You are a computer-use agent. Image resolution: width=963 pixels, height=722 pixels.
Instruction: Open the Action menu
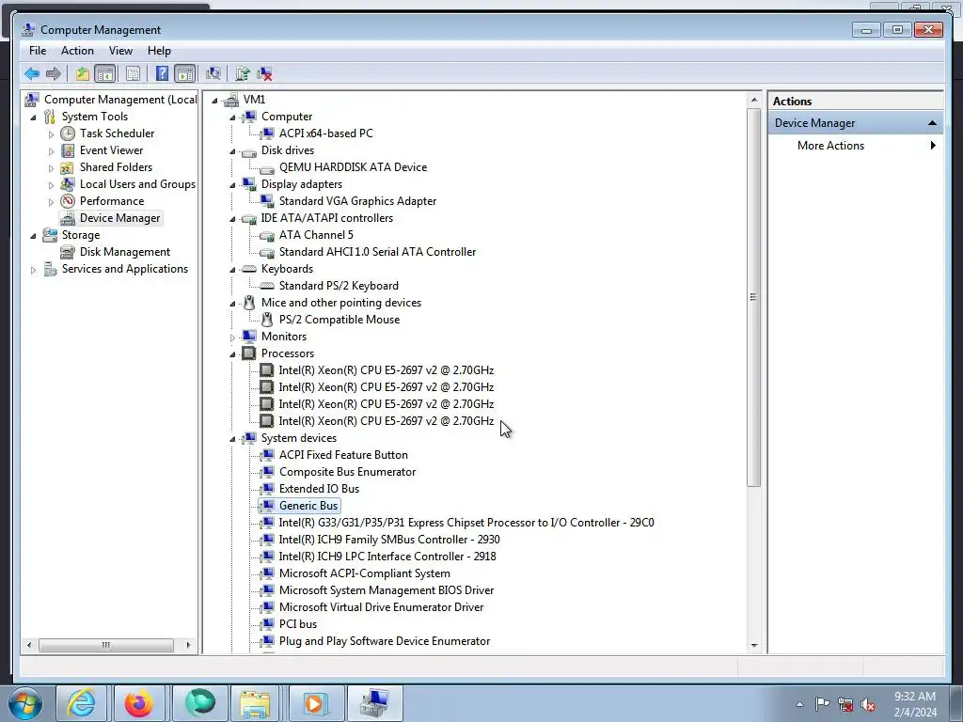coord(77,51)
